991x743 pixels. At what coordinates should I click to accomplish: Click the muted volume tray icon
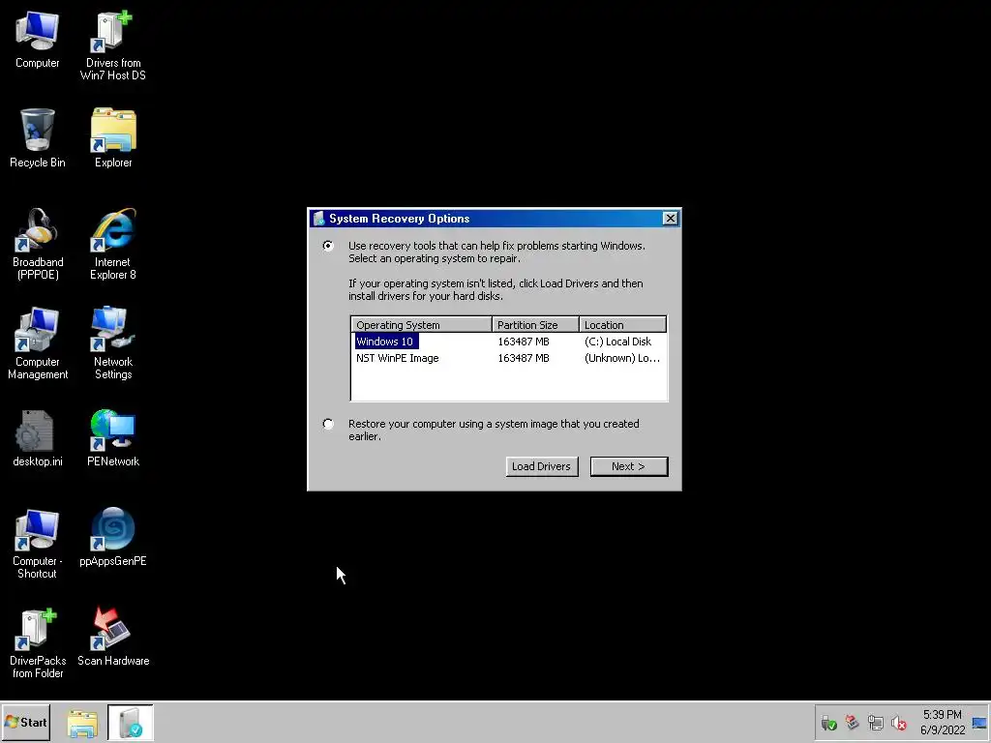click(898, 723)
